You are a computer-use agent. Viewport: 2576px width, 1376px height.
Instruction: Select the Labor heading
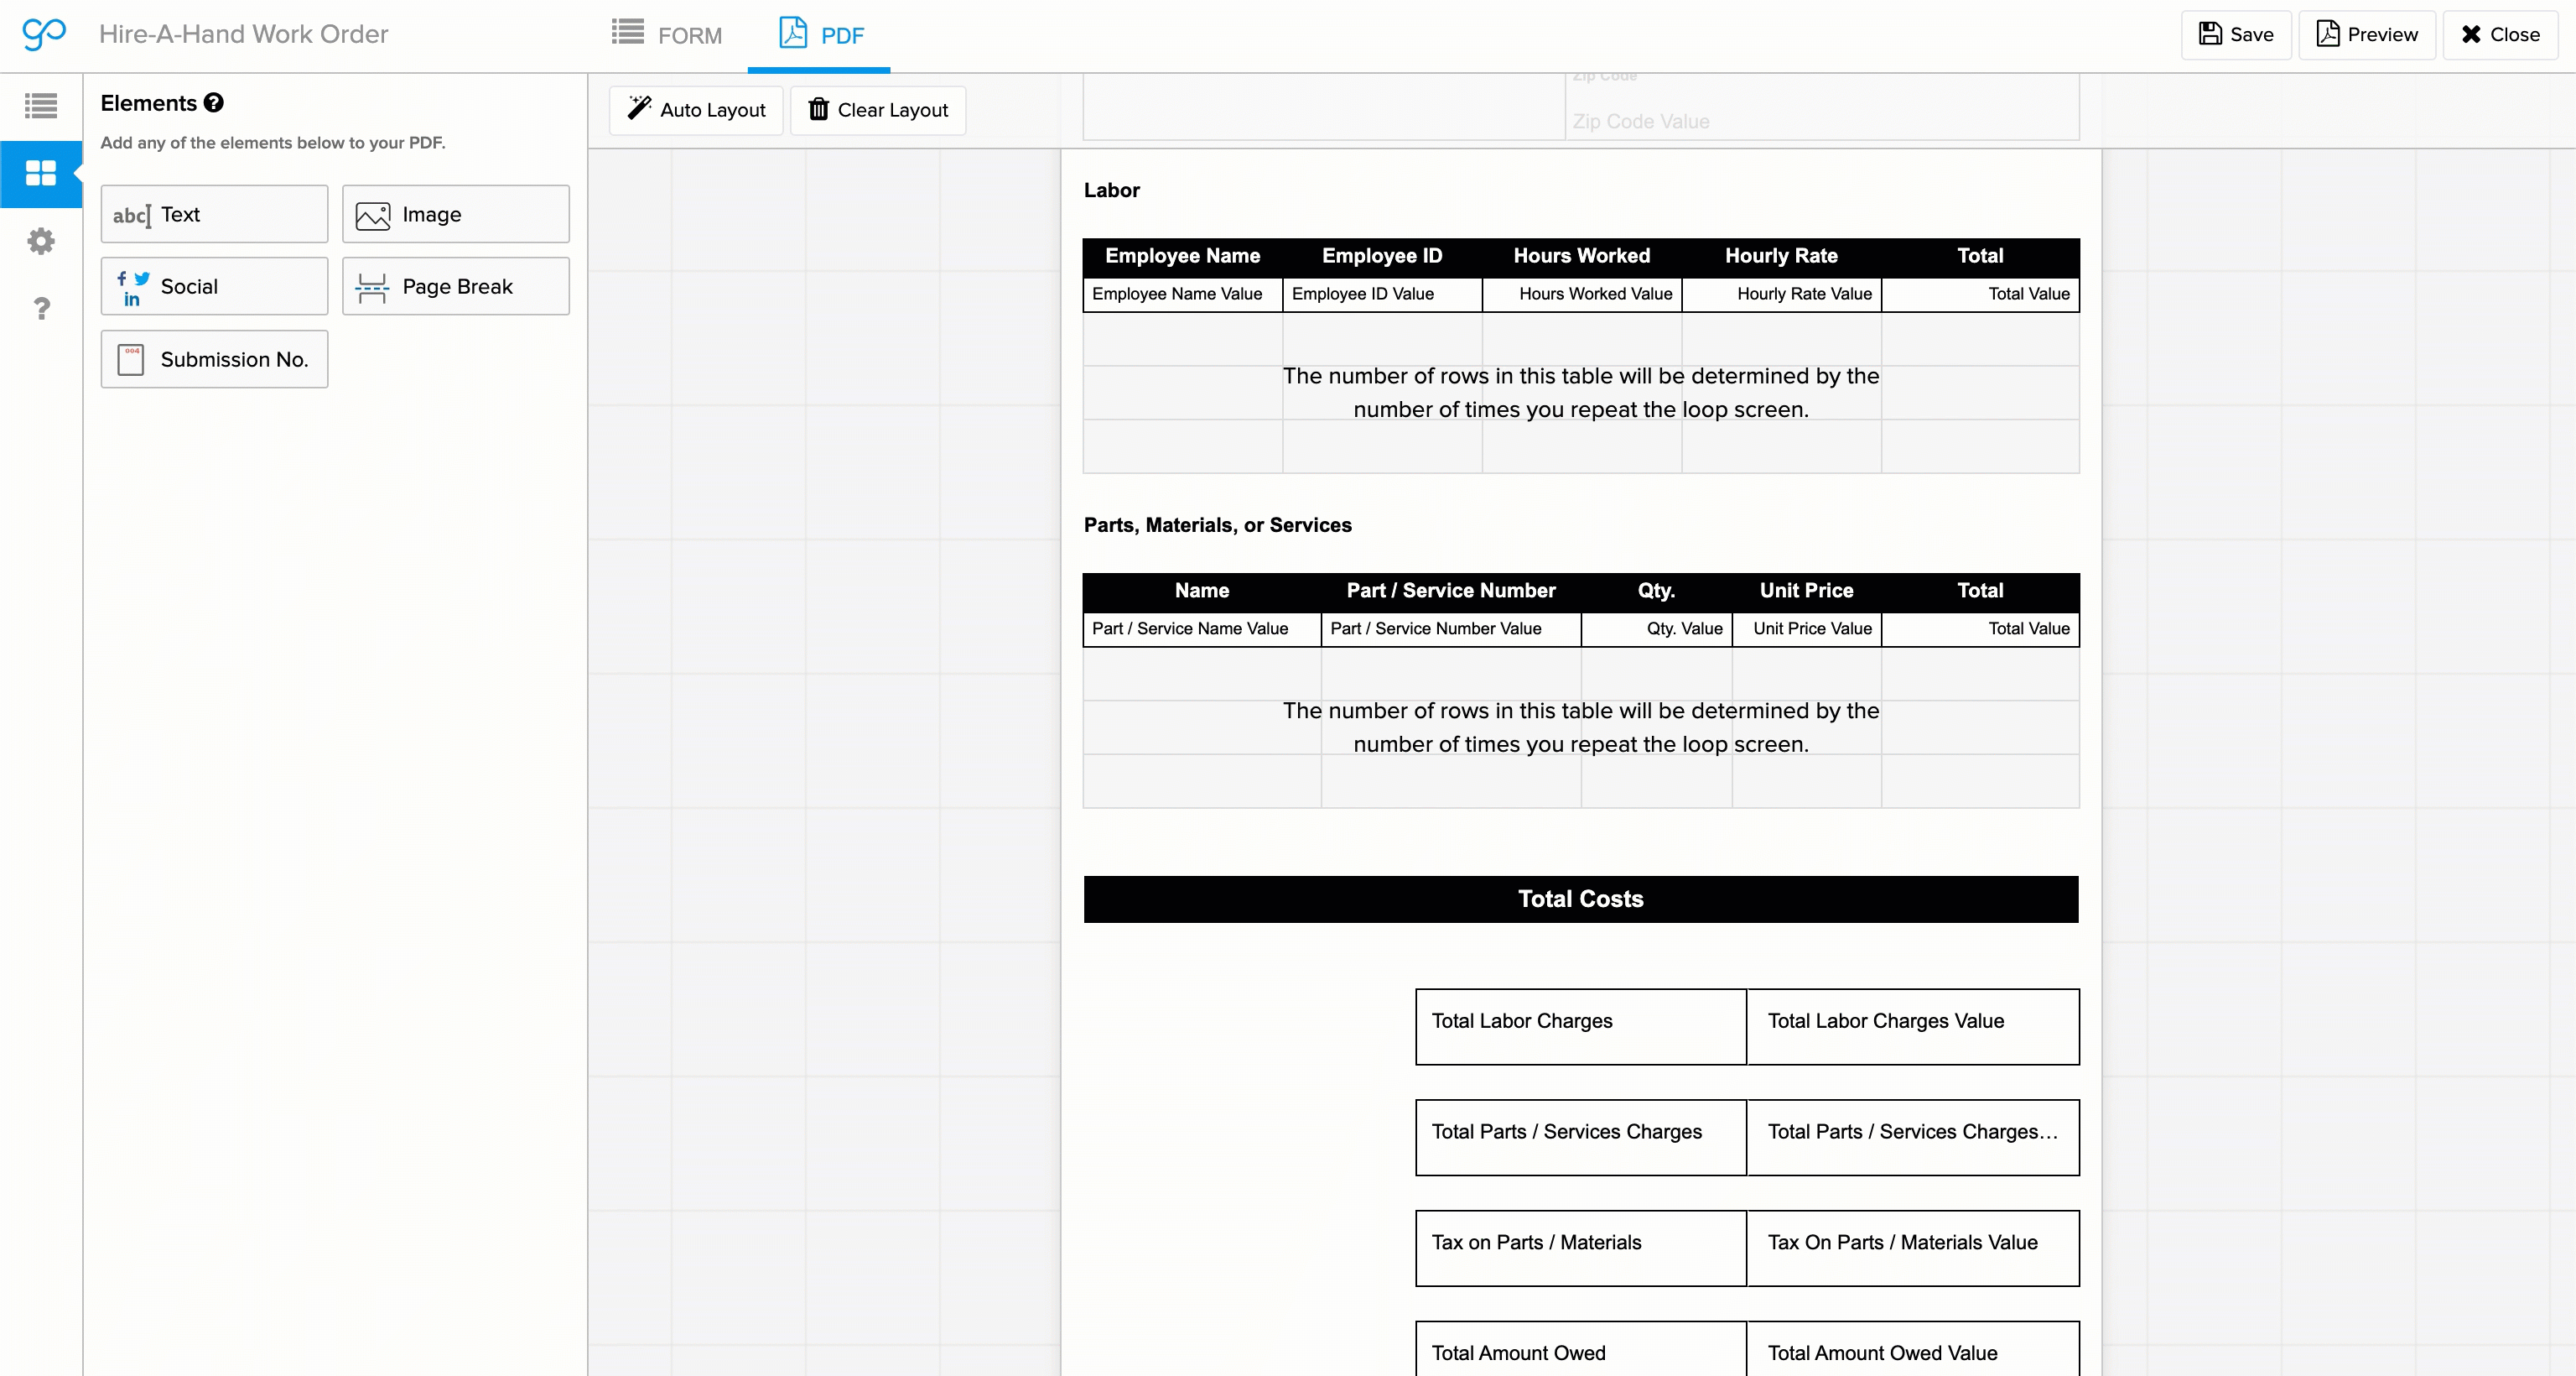(1112, 190)
